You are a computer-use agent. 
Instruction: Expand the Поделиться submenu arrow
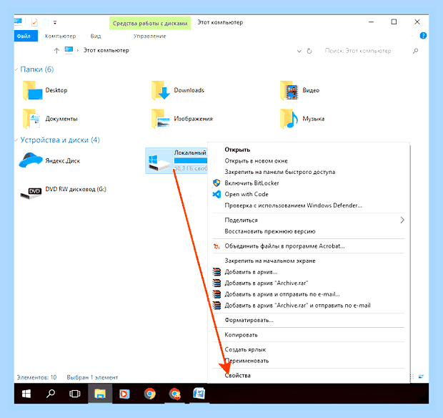[402, 220]
